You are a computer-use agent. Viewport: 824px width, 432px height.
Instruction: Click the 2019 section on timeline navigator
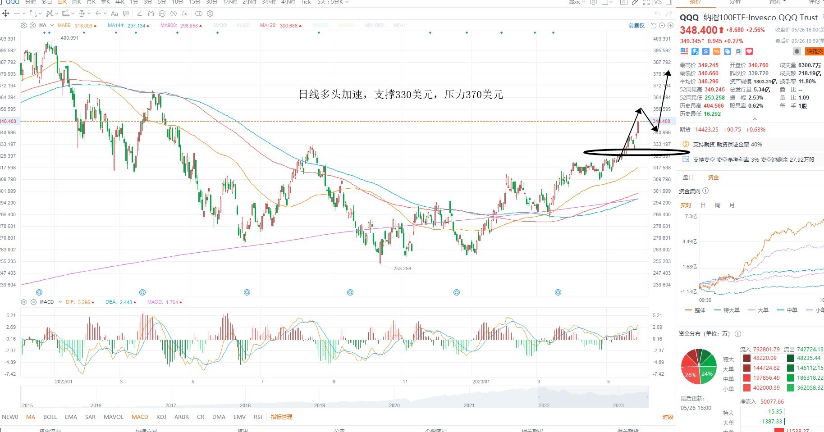click(x=320, y=405)
